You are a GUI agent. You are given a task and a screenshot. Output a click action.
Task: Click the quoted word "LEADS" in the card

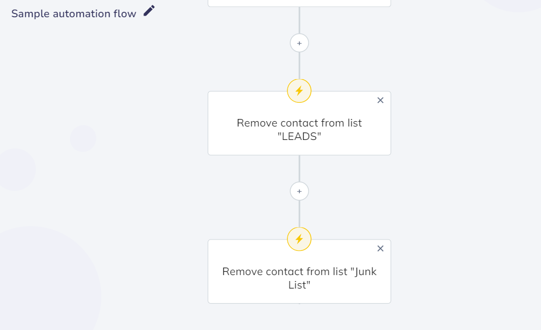click(299, 136)
